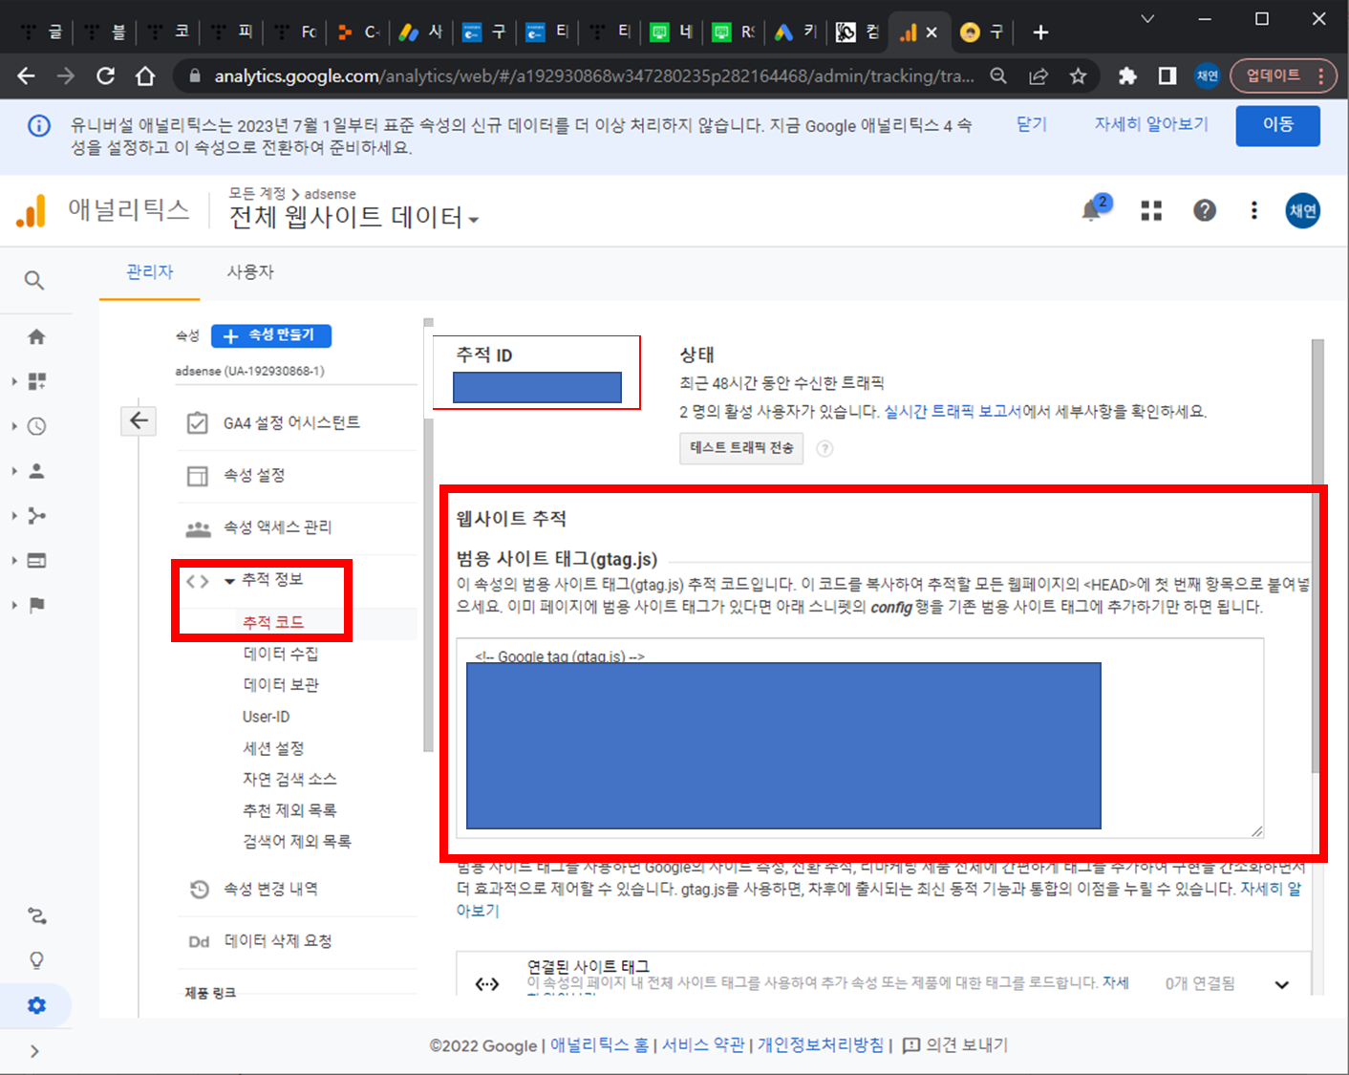Screen dimensions: 1349x1075
Task: Open the three-dot more options menu
Action: coord(1254,210)
